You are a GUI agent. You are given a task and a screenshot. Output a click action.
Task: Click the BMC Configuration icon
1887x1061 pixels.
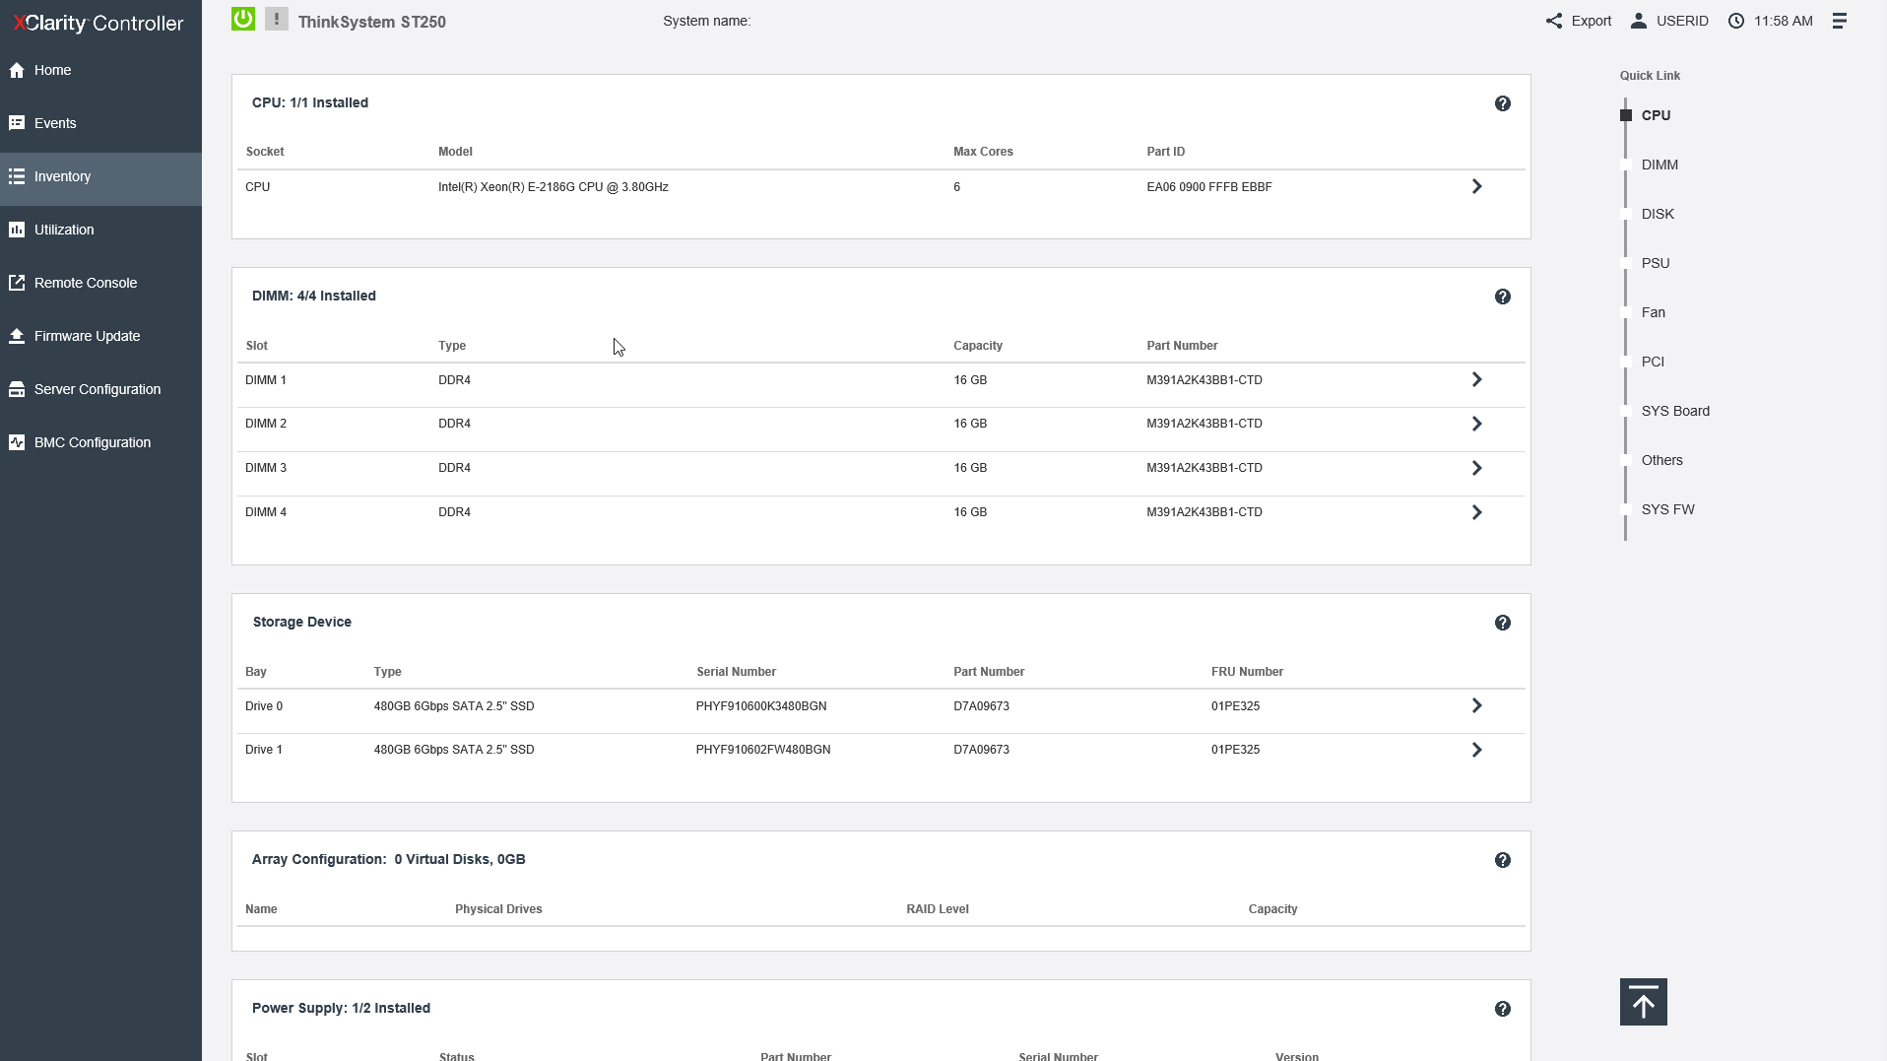point(17,442)
